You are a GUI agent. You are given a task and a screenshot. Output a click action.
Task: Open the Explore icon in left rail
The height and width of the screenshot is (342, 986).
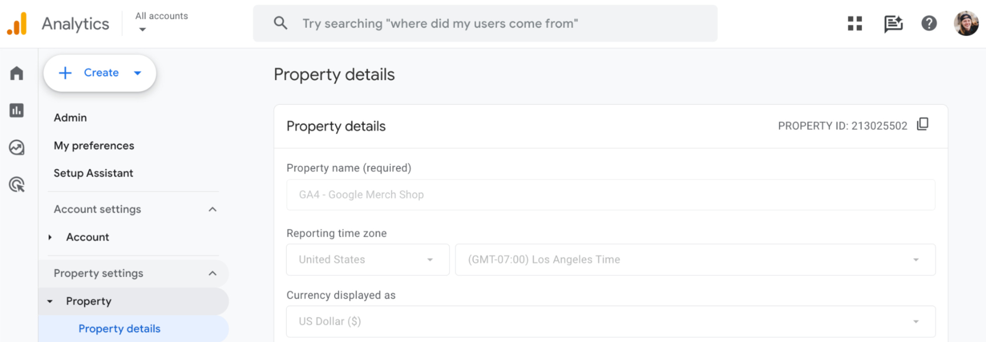(x=17, y=147)
